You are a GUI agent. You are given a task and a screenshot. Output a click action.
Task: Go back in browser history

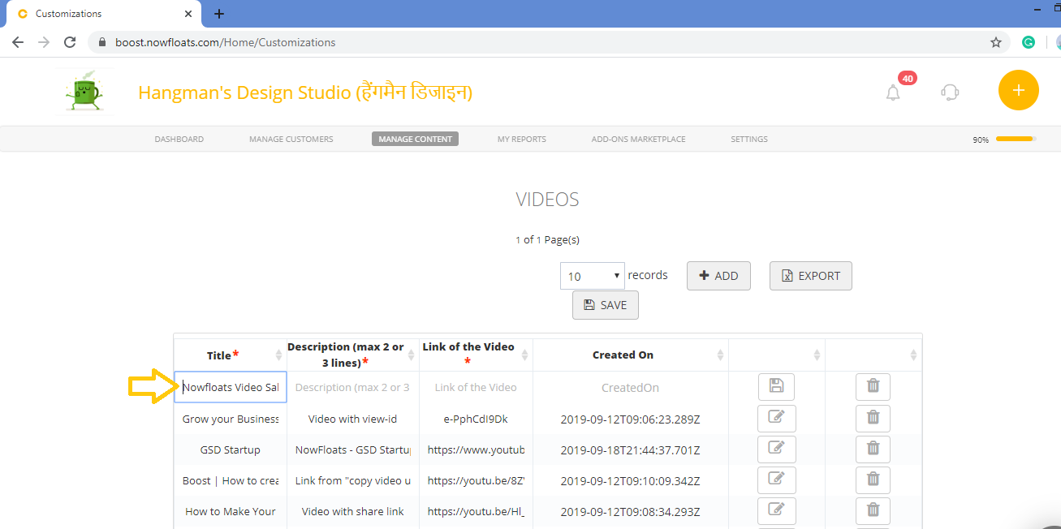pos(18,42)
